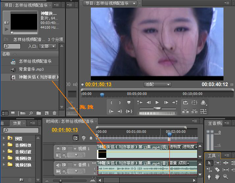
Task: Open the 主音频 panel flyout menu
Action: [227, 123]
